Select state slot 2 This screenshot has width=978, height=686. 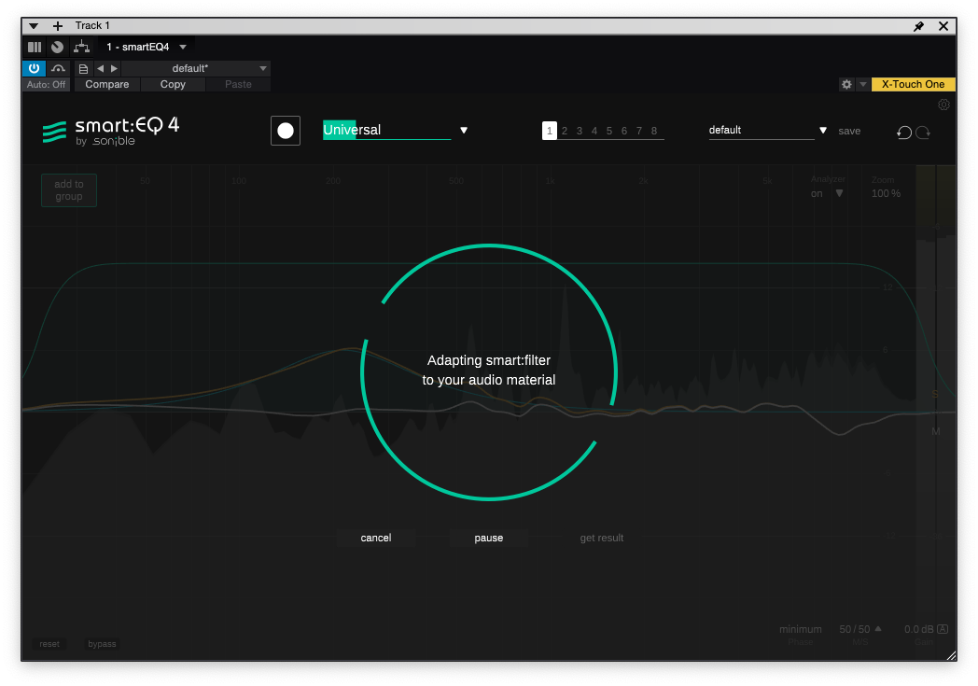565,131
